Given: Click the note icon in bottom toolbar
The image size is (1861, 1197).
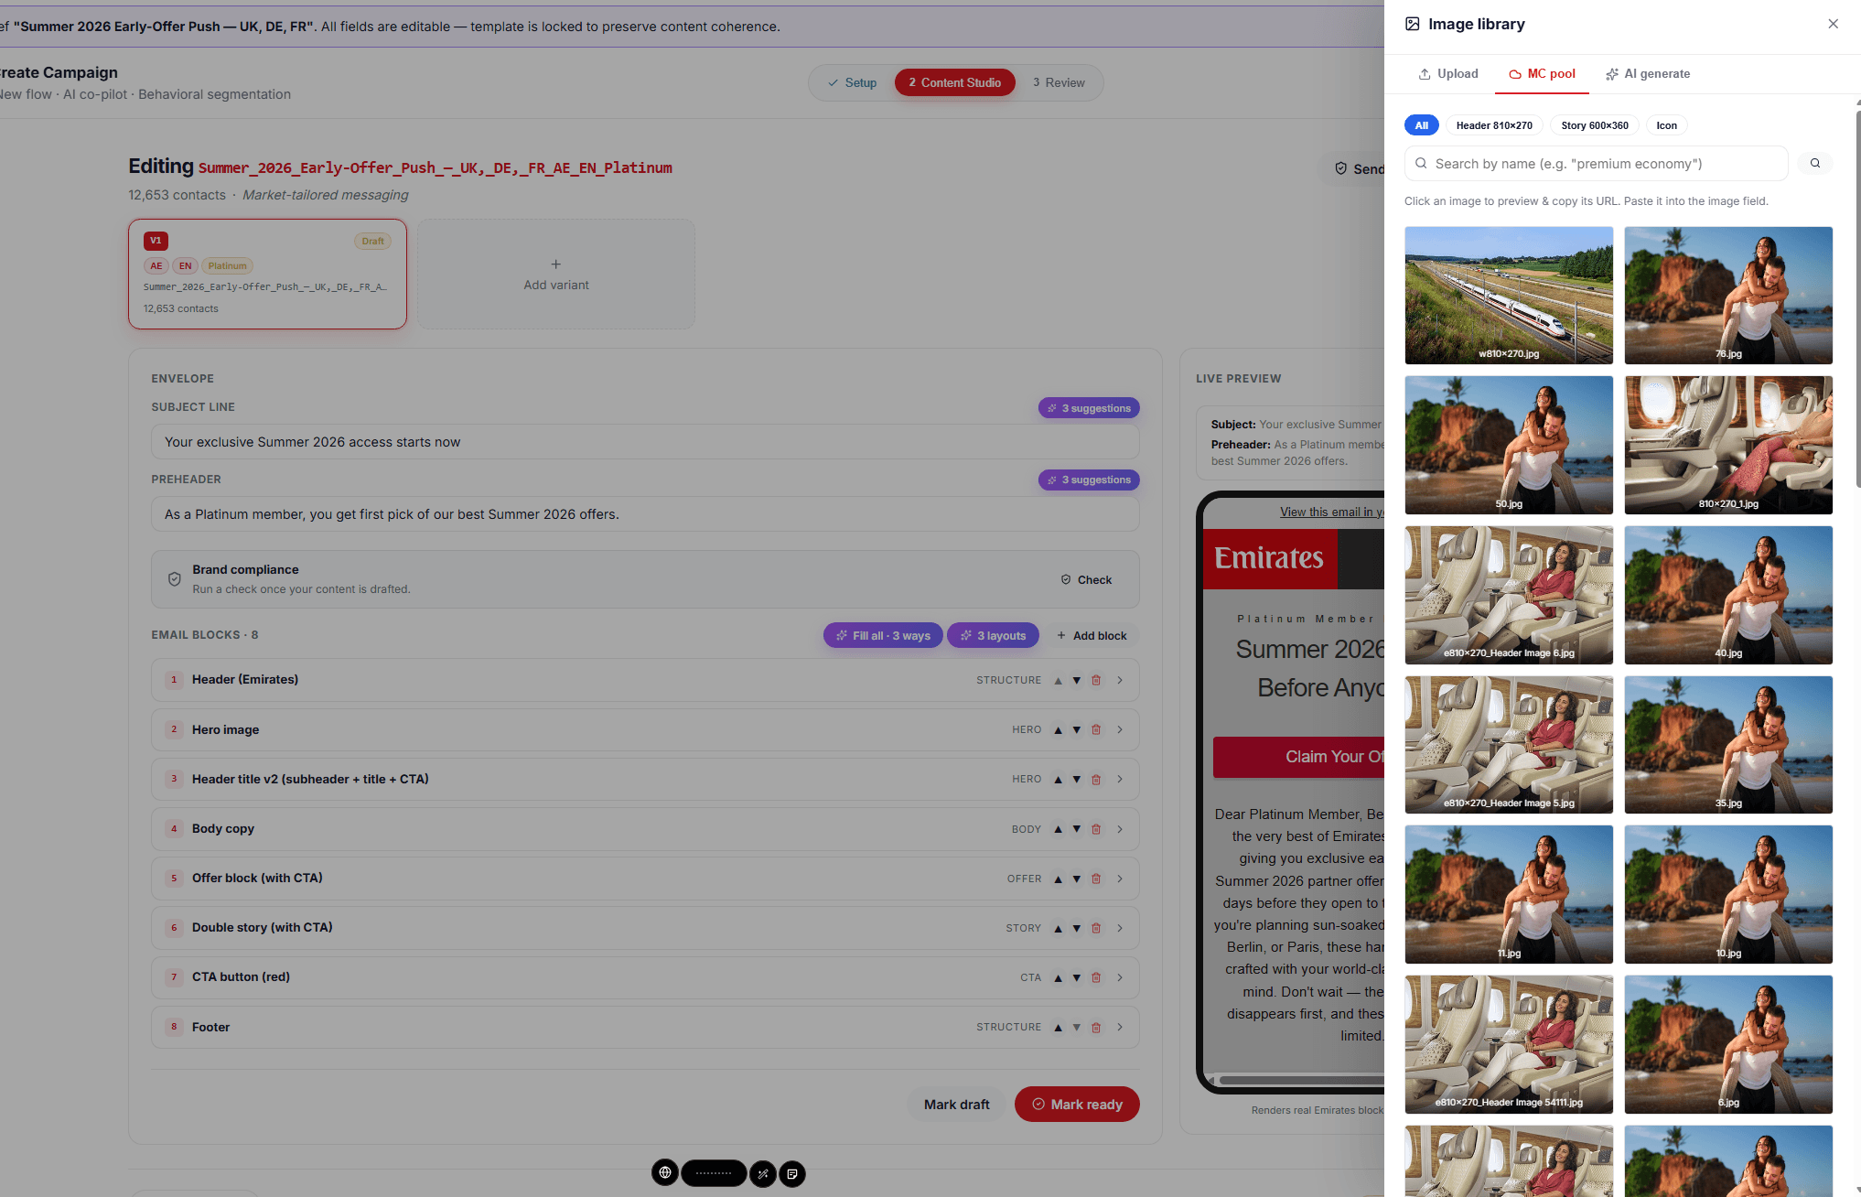Looking at the screenshot, I should [792, 1173].
